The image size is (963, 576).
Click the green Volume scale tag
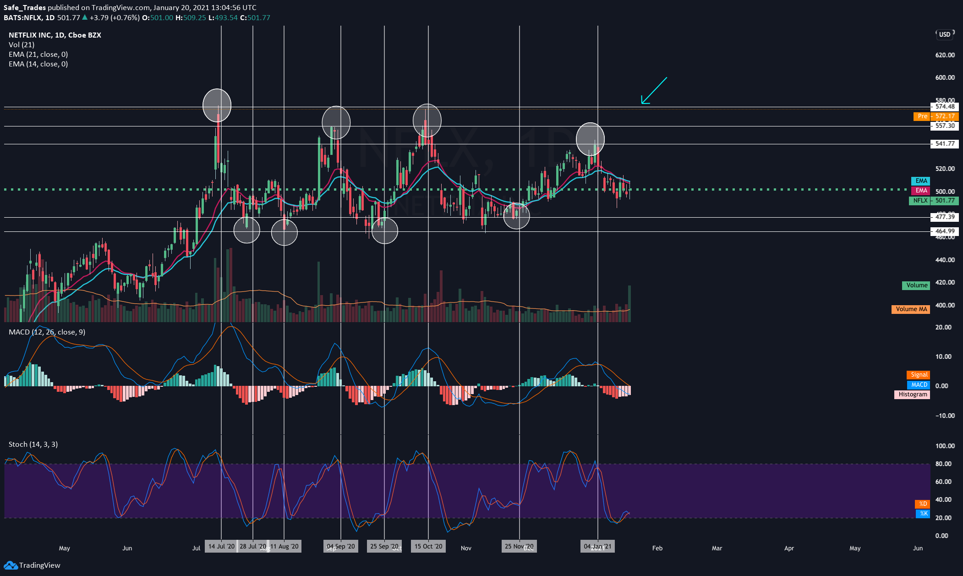[x=916, y=285]
